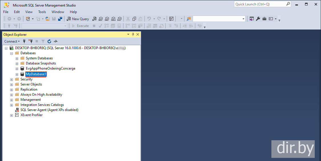
Task: Click the Activity Monitor icon
Action: click(x=171, y=19)
